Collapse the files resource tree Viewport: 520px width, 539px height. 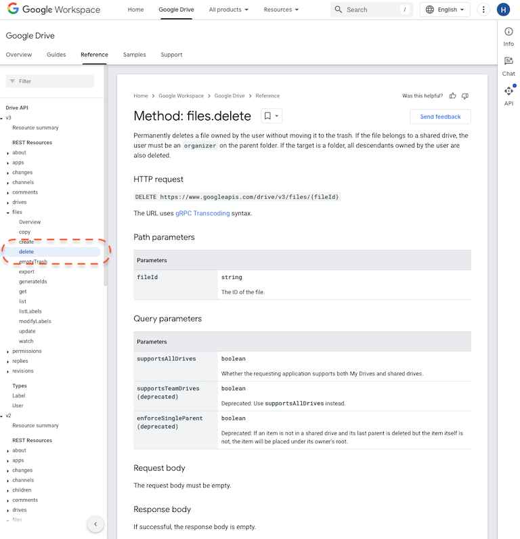pyautogui.click(x=8, y=213)
